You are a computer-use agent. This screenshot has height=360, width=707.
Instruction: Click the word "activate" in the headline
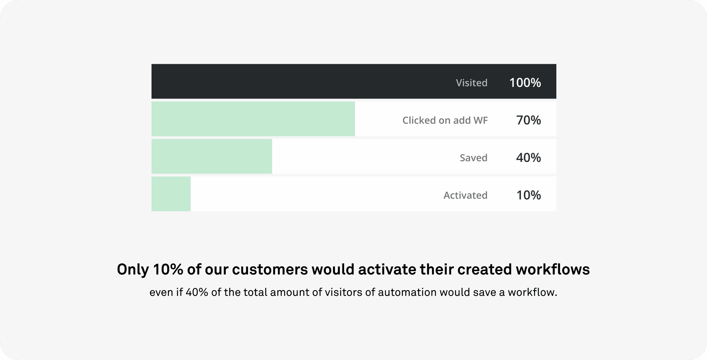(387, 269)
